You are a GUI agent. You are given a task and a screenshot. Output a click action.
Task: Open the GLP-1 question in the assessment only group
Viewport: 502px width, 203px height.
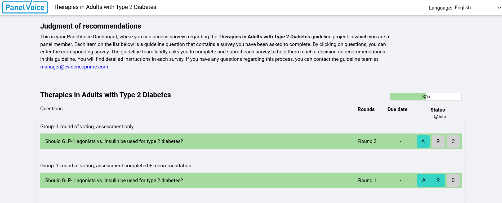[114, 141]
